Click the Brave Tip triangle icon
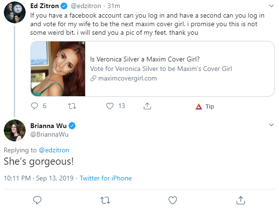 coord(199,106)
